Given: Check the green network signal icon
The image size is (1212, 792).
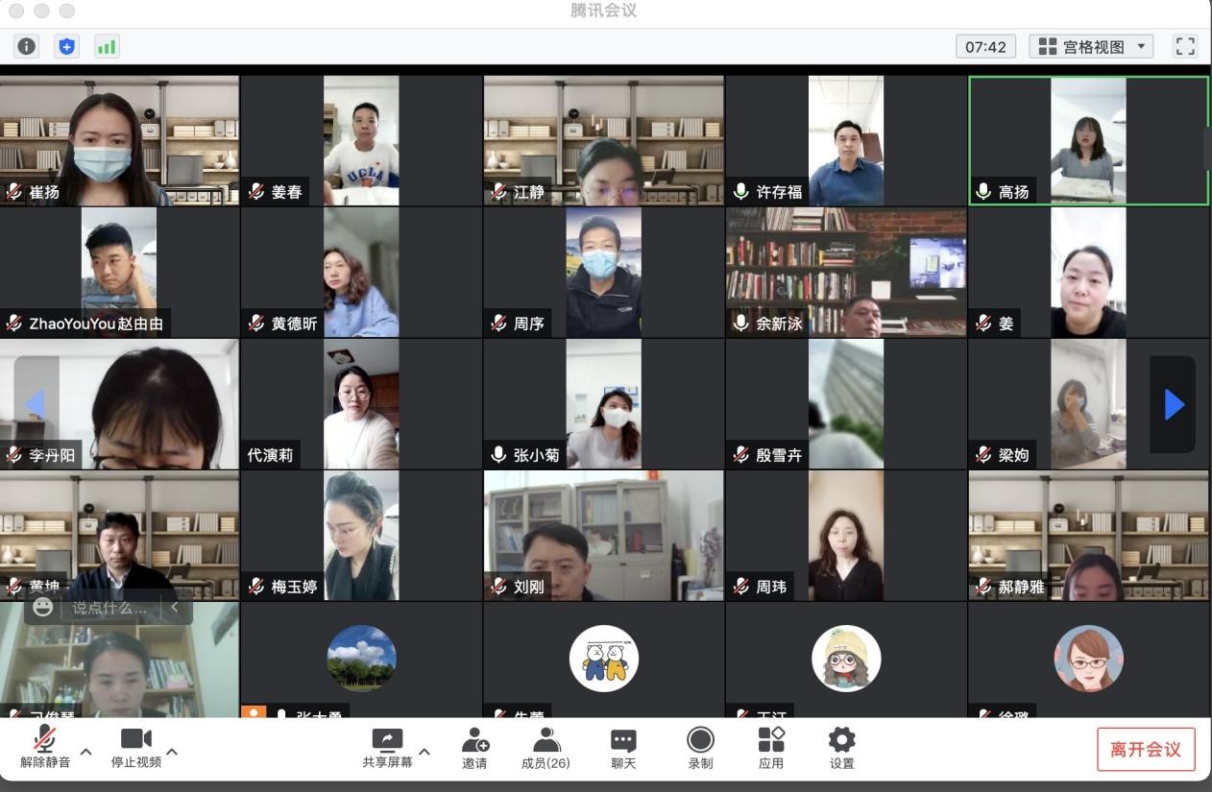Looking at the screenshot, I should (x=107, y=46).
